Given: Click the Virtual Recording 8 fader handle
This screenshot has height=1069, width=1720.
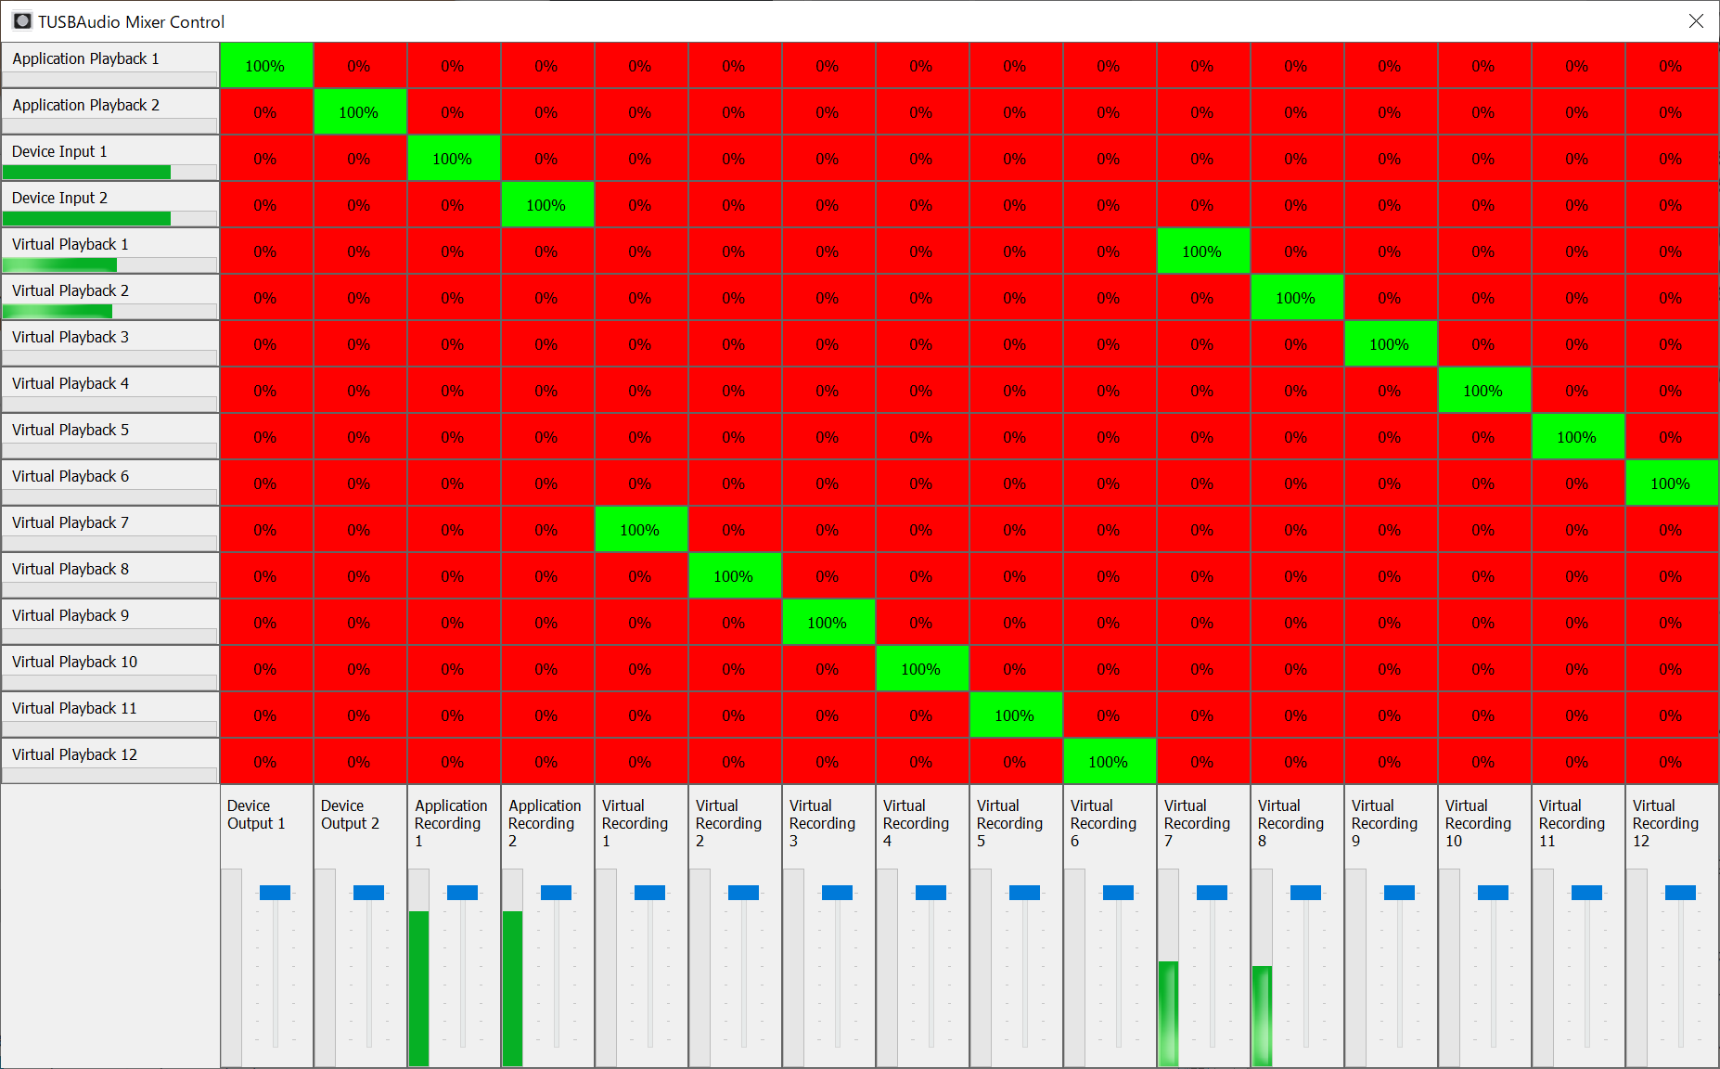Looking at the screenshot, I should click(x=1305, y=893).
